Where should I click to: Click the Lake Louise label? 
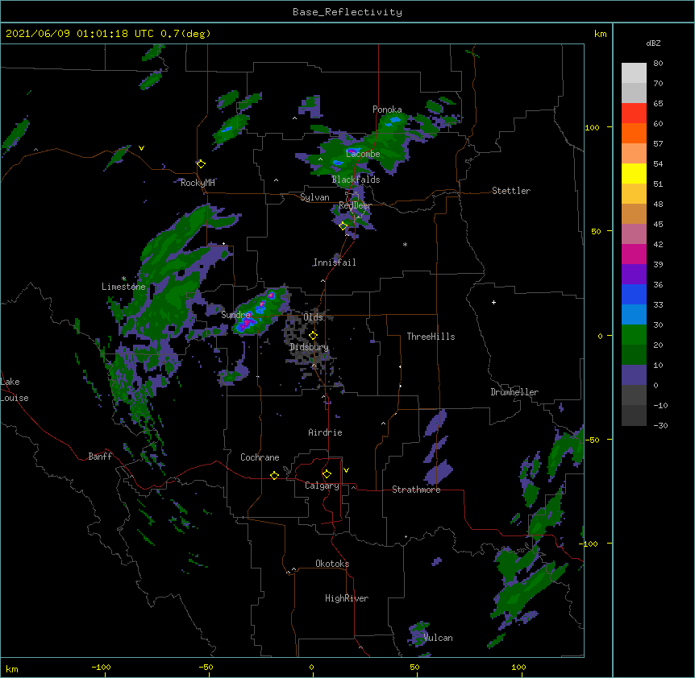pyautogui.click(x=15, y=390)
